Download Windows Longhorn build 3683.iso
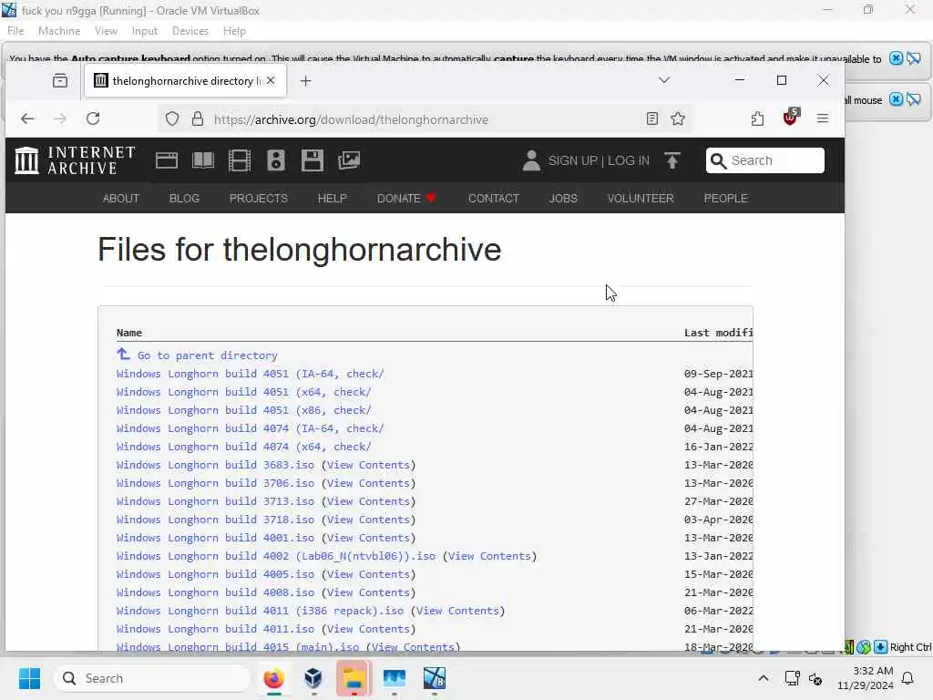 (x=215, y=465)
